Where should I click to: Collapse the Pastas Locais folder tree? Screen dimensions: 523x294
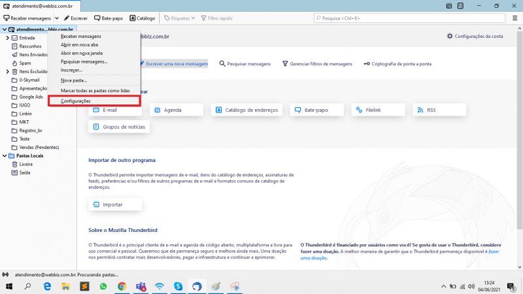pos(5,156)
